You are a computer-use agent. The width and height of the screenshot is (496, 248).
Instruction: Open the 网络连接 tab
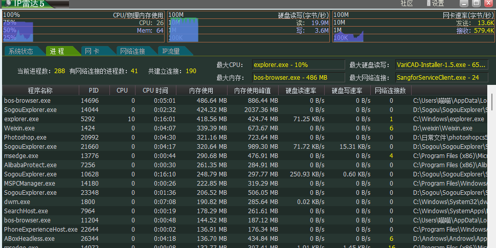coord(132,51)
